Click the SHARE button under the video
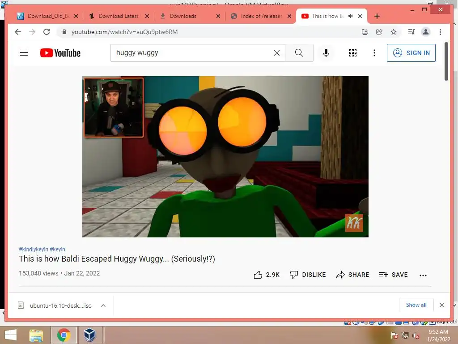Image resolution: width=458 pixels, height=344 pixels. (352, 275)
